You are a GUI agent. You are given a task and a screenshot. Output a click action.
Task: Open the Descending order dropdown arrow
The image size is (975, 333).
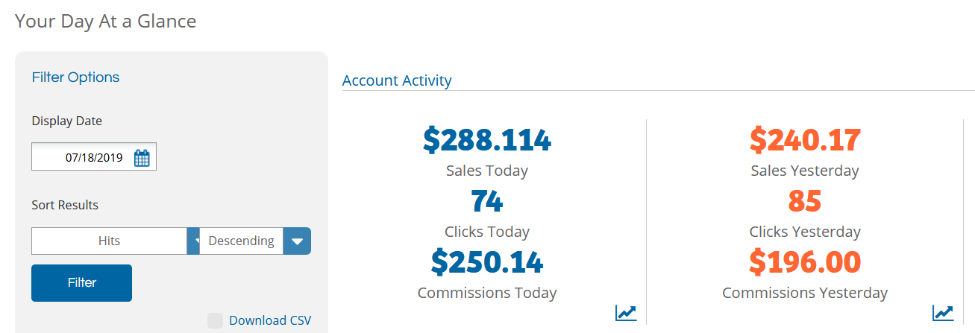pyautogui.click(x=297, y=241)
